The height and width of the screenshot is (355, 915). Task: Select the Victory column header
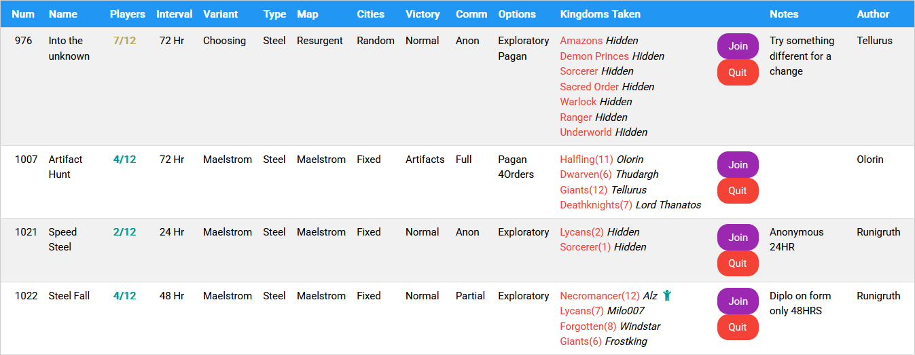pos(423,14)
